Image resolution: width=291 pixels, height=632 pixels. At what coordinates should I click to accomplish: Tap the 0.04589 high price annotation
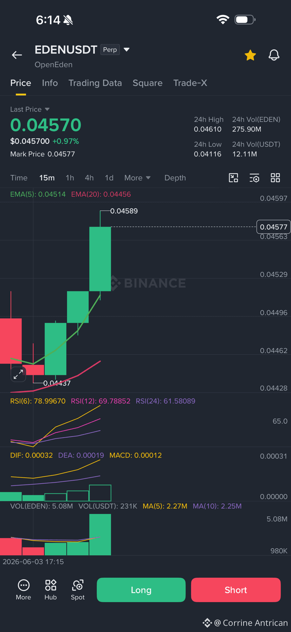124,211
